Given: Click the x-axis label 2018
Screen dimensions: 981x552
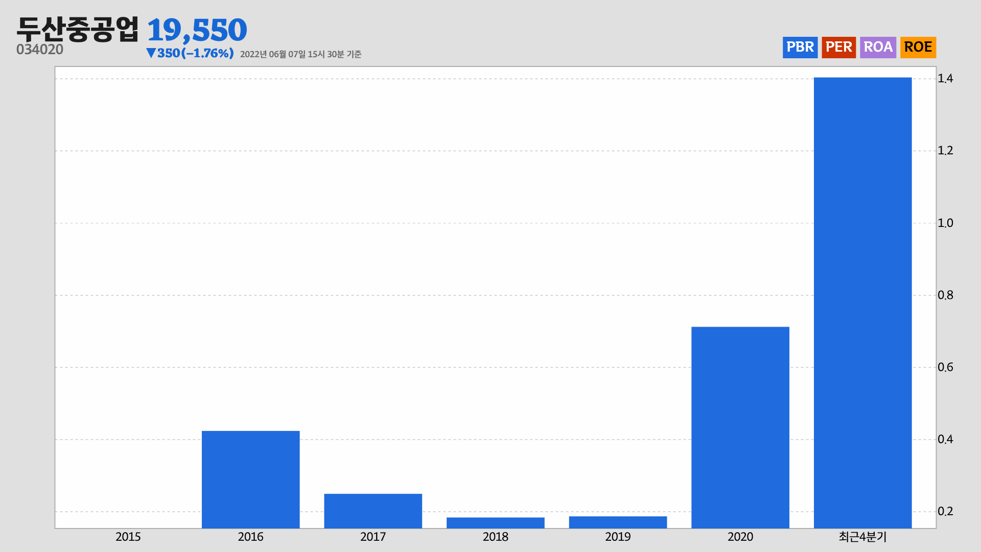Looking at the screenshot, I should coord(496,537).
